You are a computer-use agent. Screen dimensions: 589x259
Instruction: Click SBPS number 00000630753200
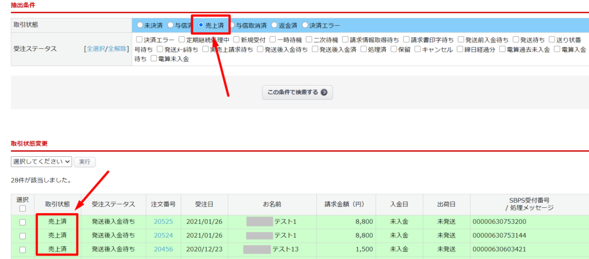499,222
